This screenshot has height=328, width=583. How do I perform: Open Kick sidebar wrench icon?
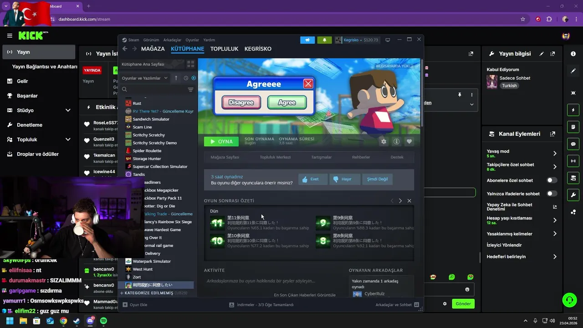(x=573, y=195)
